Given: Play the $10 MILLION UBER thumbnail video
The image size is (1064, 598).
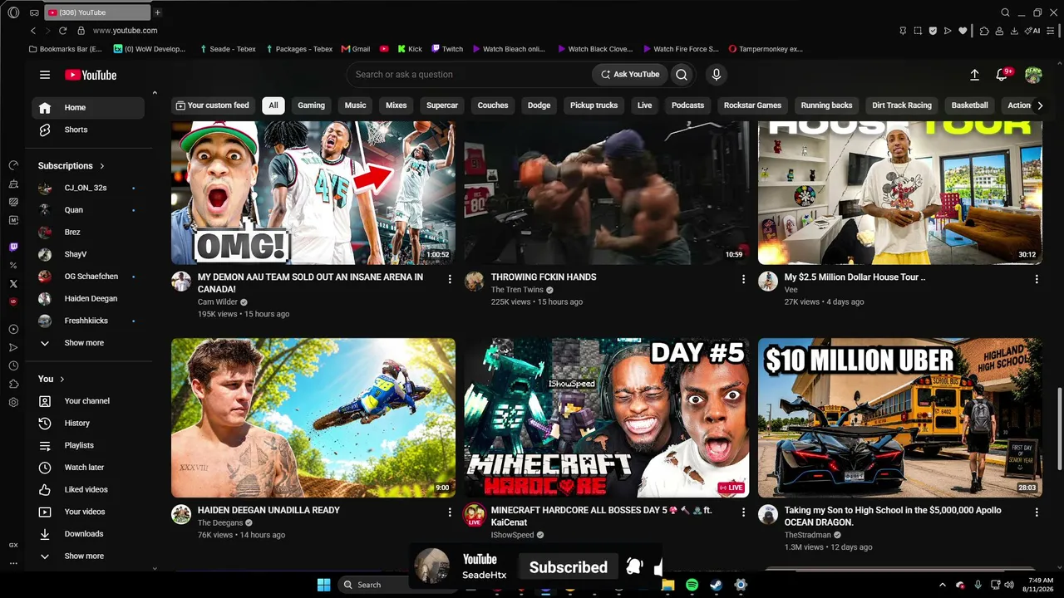Looking at the screenshot, I should 900,418.
